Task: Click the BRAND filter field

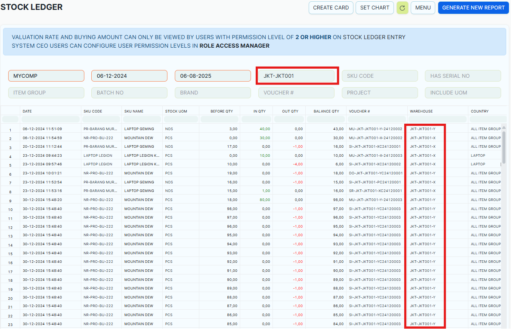Action: click(213, 93)
